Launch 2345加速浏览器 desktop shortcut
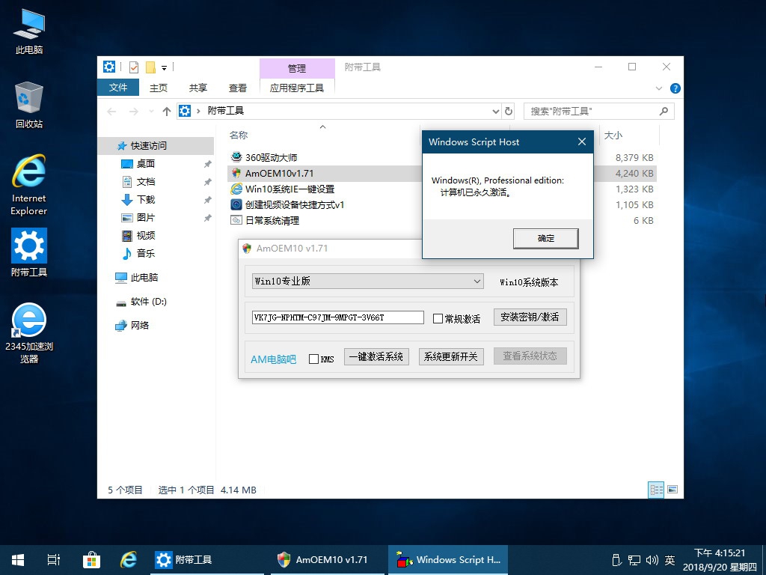Image resolution: width=766 pixels, height=575 pixels. 29,333
